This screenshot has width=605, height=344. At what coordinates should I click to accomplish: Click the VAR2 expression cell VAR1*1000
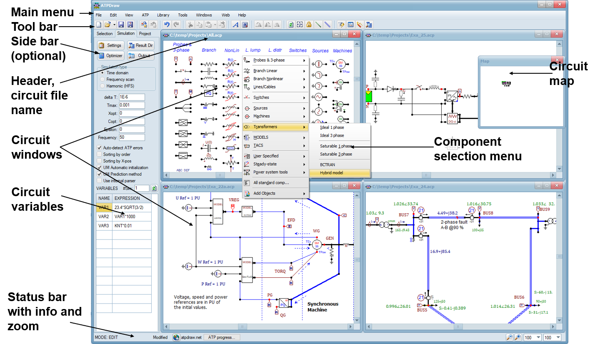tap(132, 217)
